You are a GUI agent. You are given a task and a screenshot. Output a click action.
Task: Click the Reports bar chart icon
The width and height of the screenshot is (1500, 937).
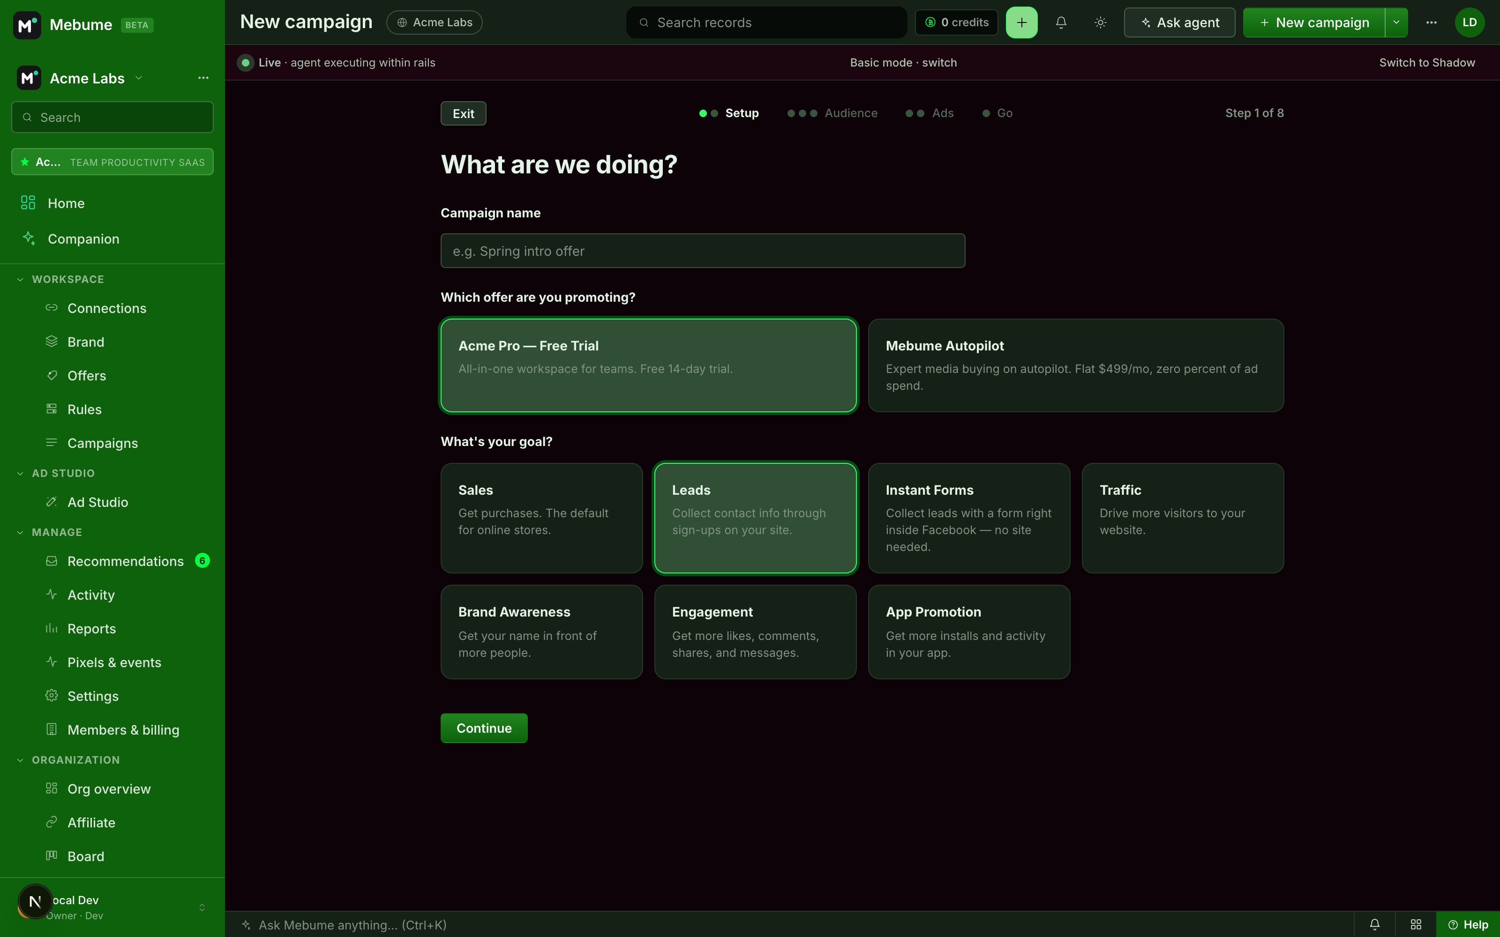(52, 628)
